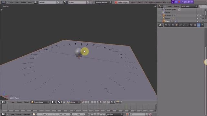Open the Object menu in 3D viewport header
207x116 pixels.
(26, 102)
